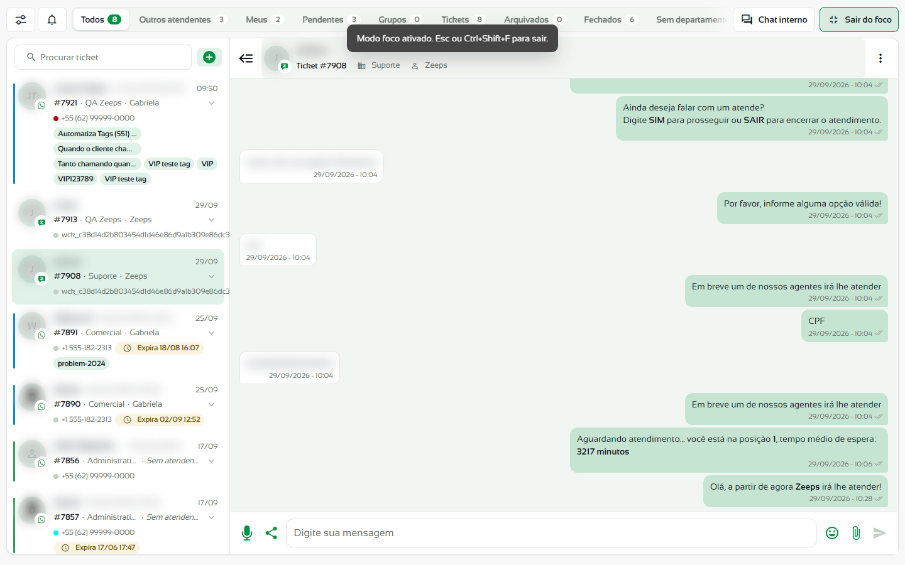Expand ticket #7891 chevron
This screenshot has height=565, width=905.
pos(212,333)
